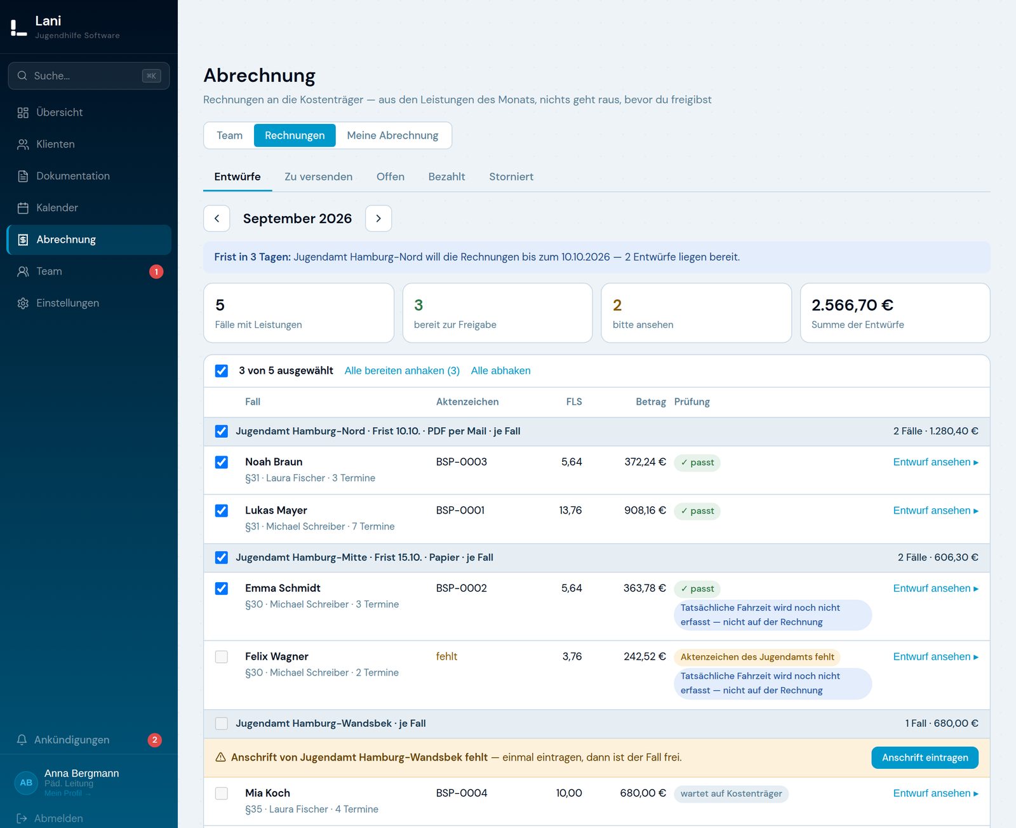
Task: Open Mein Profil link
Action: coord(67,793)
